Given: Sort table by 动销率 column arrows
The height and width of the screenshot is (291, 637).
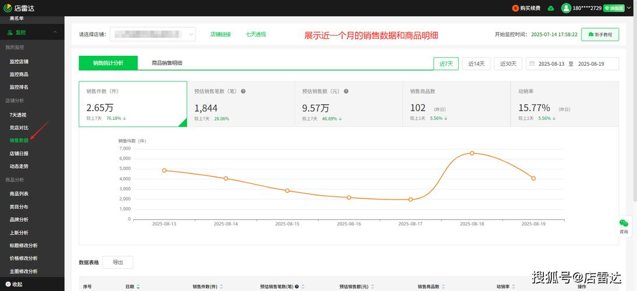Looking at the screenshot, I should [513, 286].
